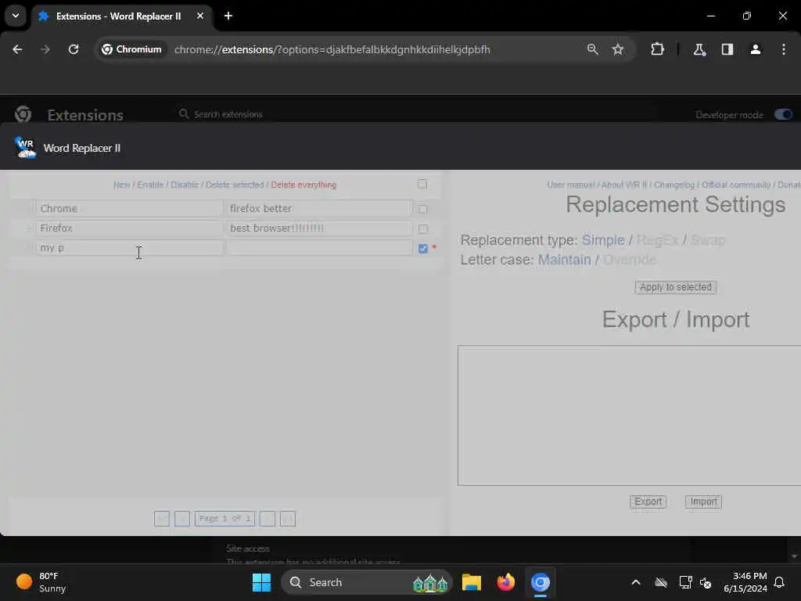
Task: Click the 'Firefox' search word field
Action: [x=129, y=228]
